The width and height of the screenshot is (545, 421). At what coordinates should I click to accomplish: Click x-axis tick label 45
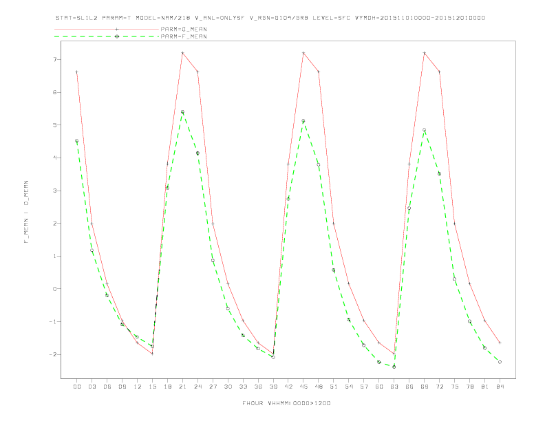303,387
